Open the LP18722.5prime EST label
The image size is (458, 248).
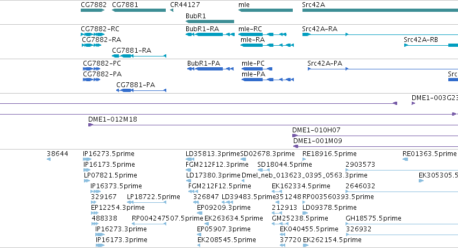tap(153, 197)
